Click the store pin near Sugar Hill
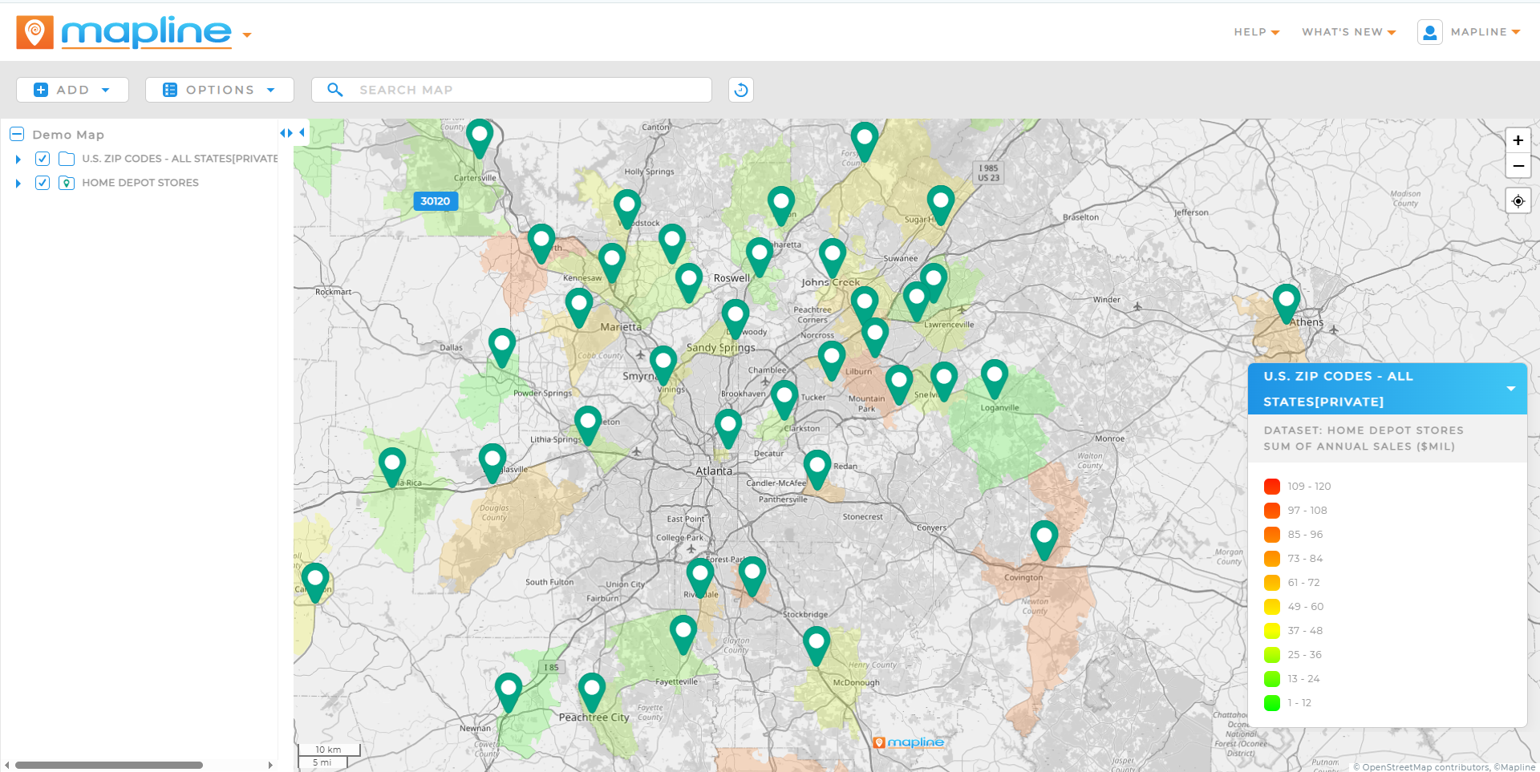Image resolution: width=1540 pixels, height=772 pixels. [x=940, y=204]
